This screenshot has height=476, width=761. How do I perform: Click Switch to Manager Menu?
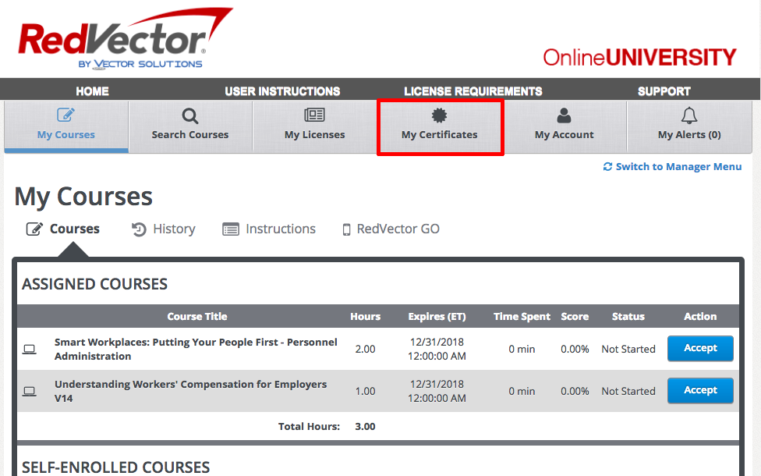tap(679, 166)
